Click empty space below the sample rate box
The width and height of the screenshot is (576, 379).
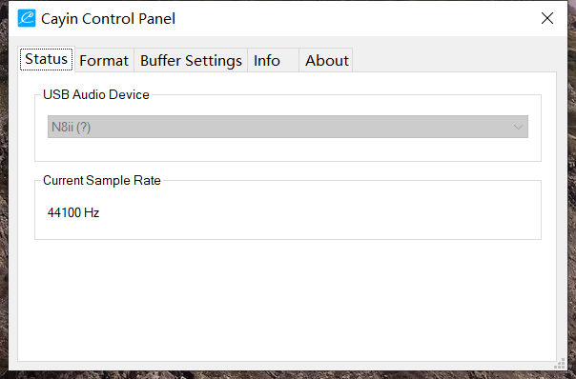click(x=288, y=299)
